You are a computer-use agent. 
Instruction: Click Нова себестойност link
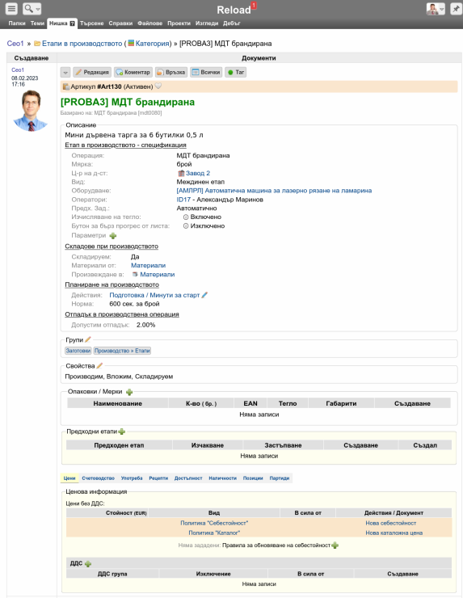pos(391,524)
